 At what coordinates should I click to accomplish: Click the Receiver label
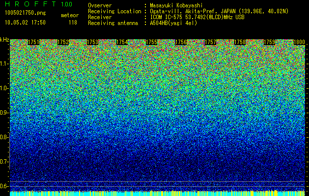tap(100, 17)
